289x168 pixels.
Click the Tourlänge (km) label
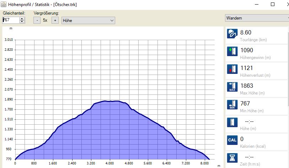[253, 40]
